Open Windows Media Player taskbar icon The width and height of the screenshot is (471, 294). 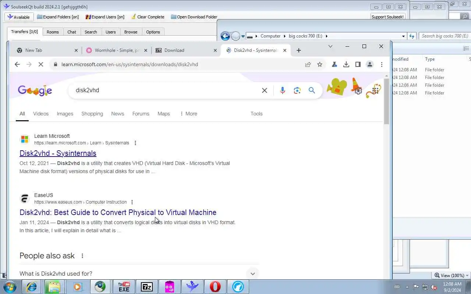pyautogui.click(x=77, y=287)
